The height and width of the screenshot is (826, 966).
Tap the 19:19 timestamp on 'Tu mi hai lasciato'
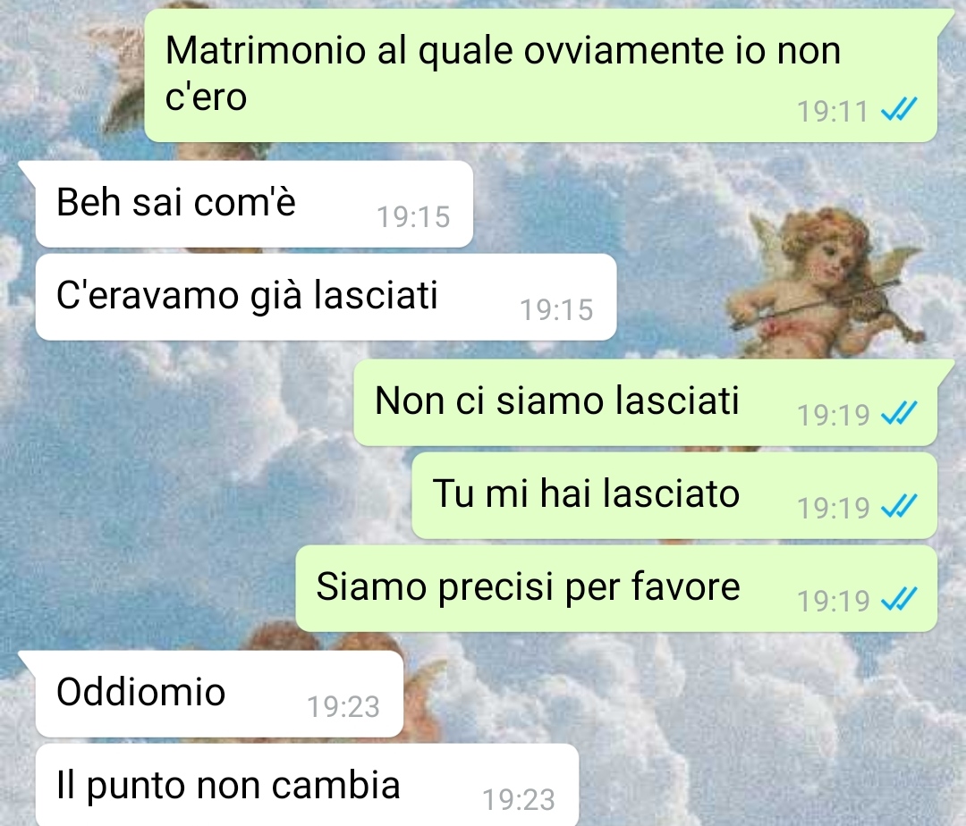833,508
